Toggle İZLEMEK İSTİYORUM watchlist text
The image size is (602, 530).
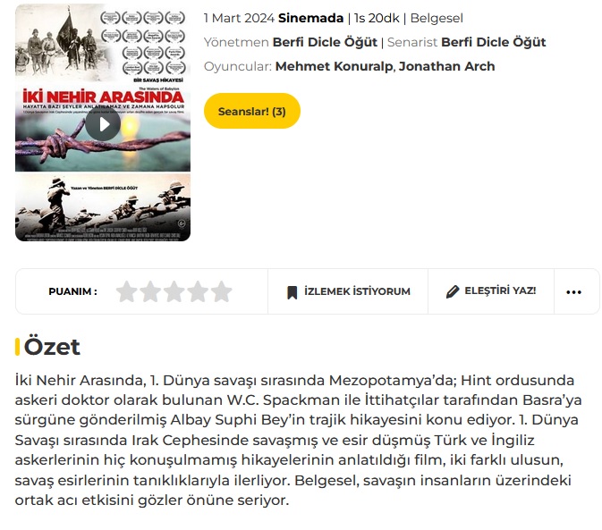point(357,291)
